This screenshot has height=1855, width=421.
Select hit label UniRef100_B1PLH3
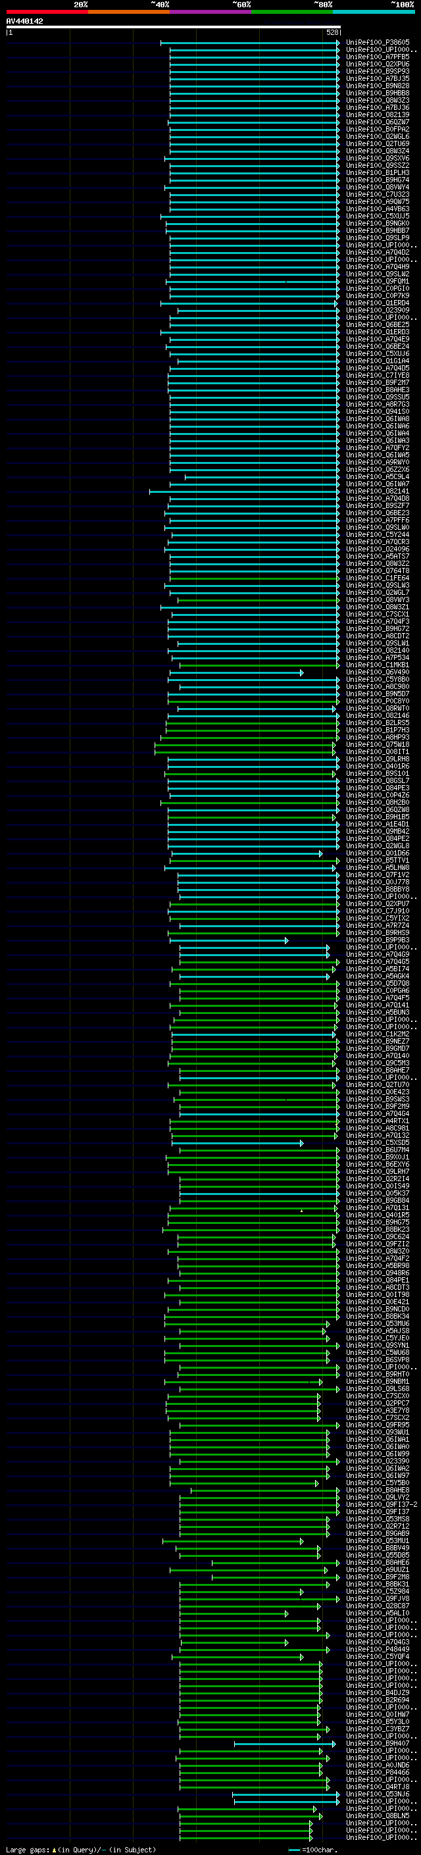378,173
